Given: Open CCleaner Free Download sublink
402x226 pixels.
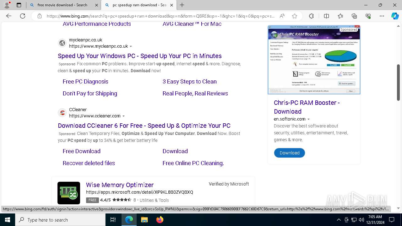Looking at the screenshot, I should click(x=82, y=151).
